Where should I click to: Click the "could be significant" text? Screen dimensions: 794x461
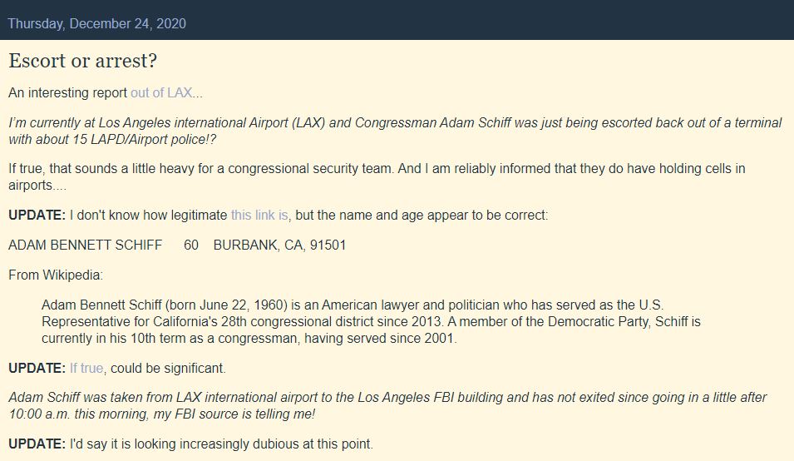[168, 368]
